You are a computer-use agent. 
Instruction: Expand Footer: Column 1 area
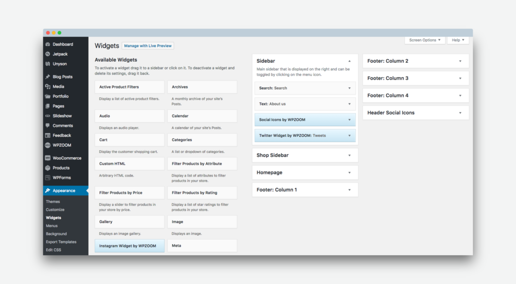(x=305, y=190)
